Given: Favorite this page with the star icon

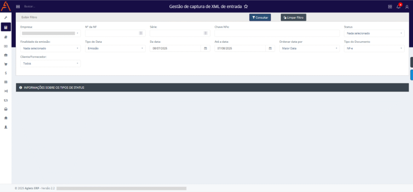Looking at the screenshot, I should tap(246, 6).
